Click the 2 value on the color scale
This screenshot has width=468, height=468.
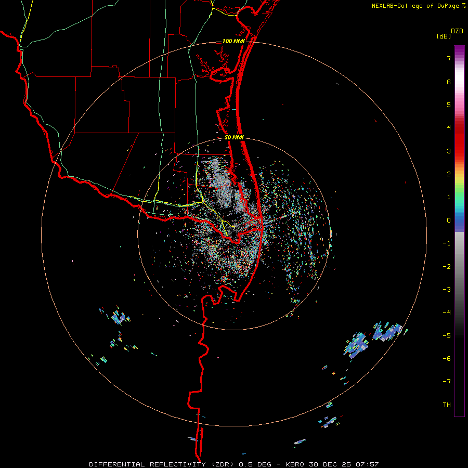point(449,174)
